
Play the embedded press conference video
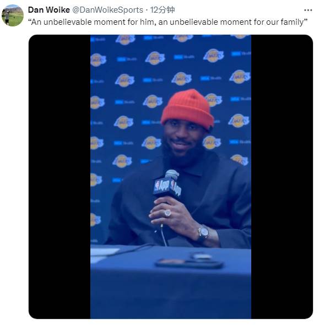point(171,177)
